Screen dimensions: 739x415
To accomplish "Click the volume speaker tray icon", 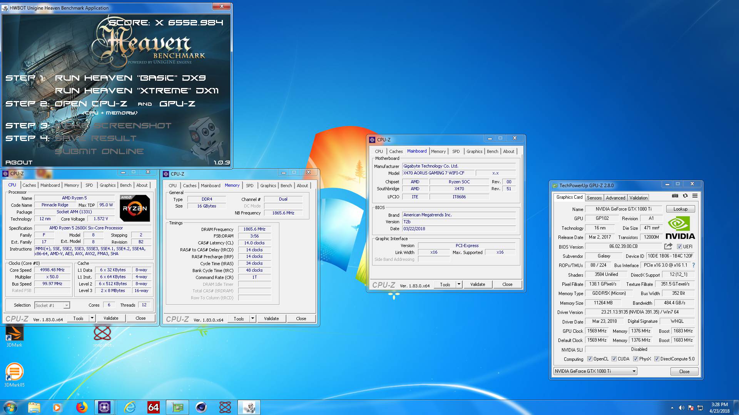I will (682, 408).
